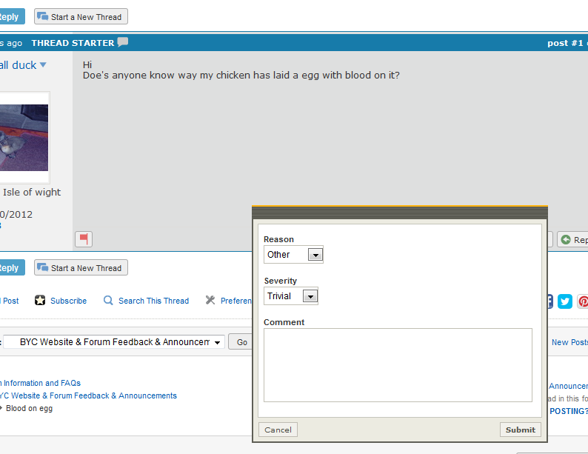
Task: Click the top Start a New Thread button
Action: coord(81,16)
